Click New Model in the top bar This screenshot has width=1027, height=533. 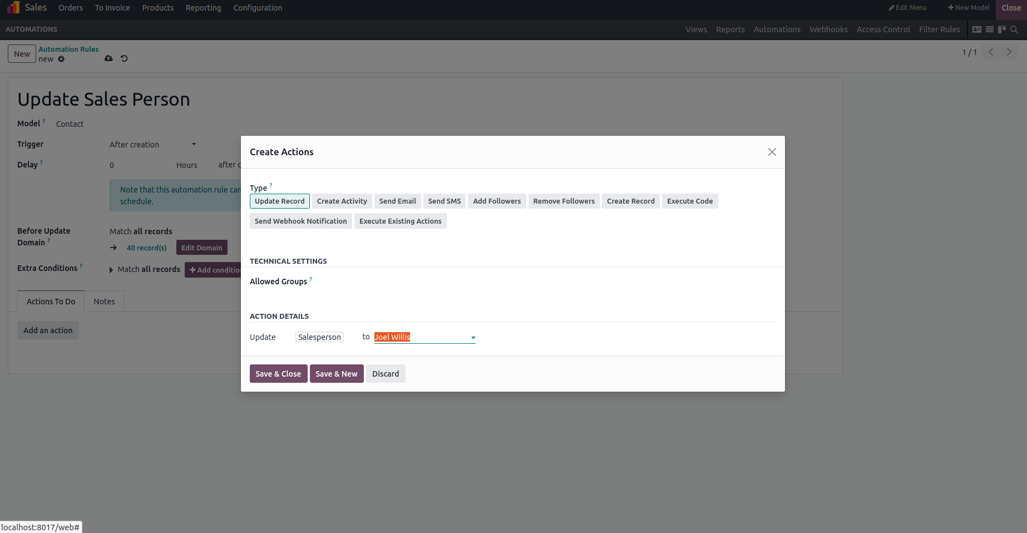[x=969, y=8]
